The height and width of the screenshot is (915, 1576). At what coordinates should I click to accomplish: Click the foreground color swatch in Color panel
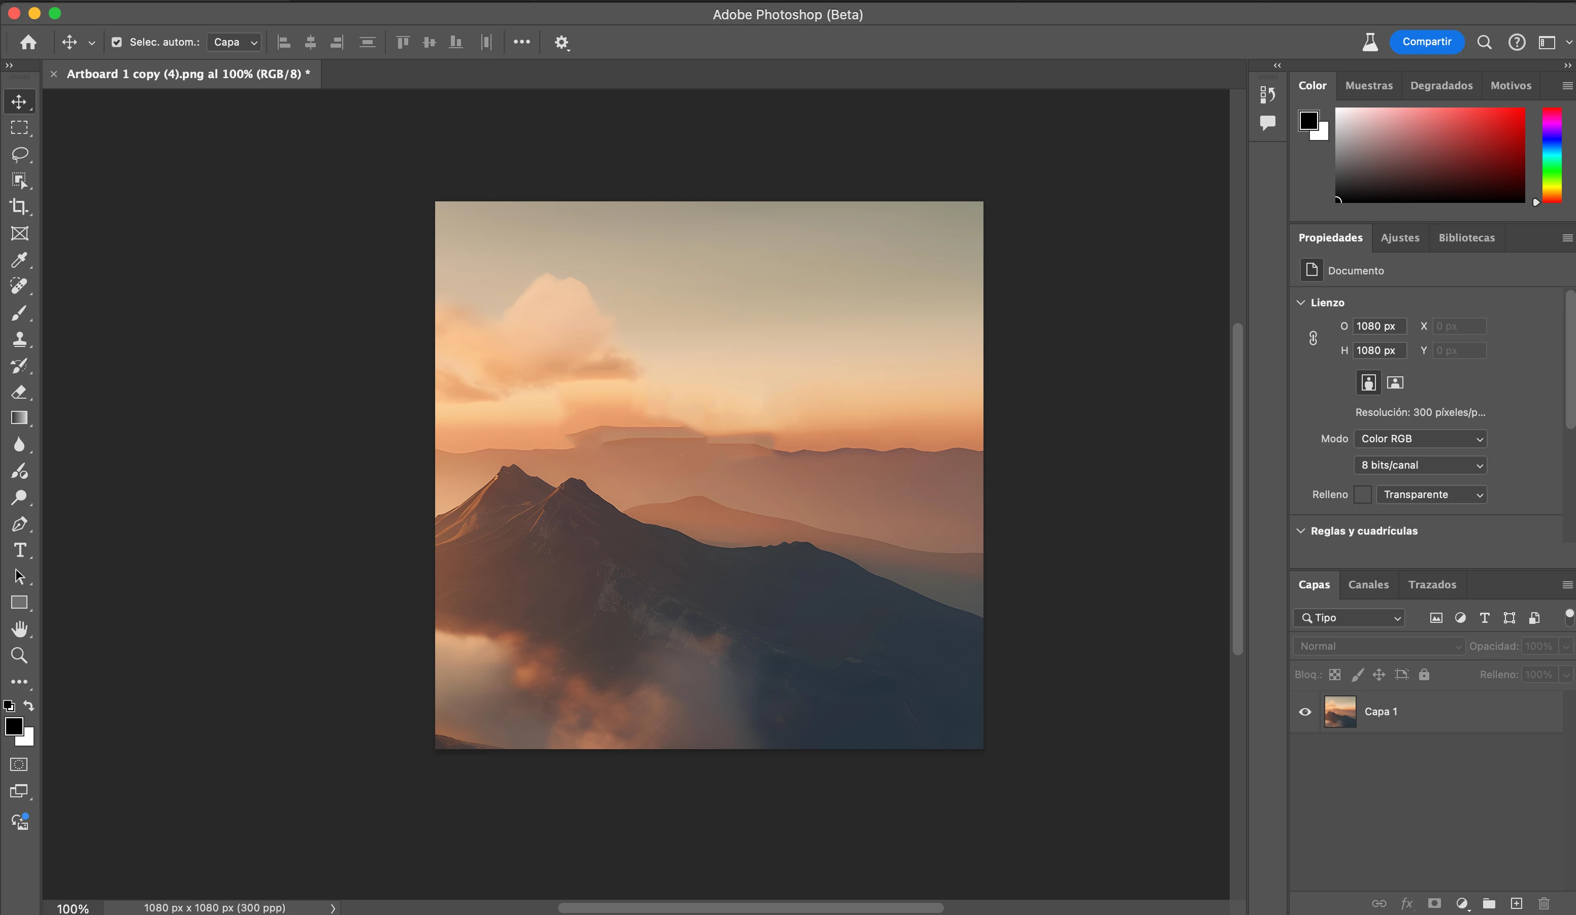(x=1308, y=120)
